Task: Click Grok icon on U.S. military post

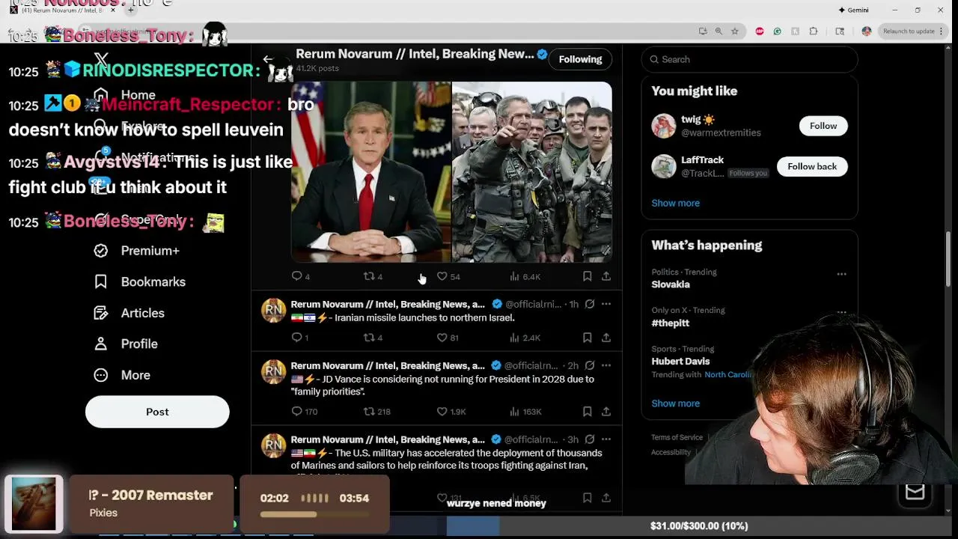Action: [590, 439]
